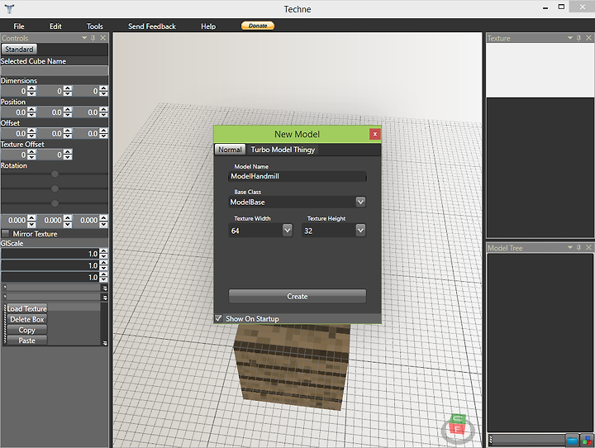Viewport: 595px width, 448px height.
Task: Decrease the second Texture Offset stepper
Action: click(x=68, y=157)
